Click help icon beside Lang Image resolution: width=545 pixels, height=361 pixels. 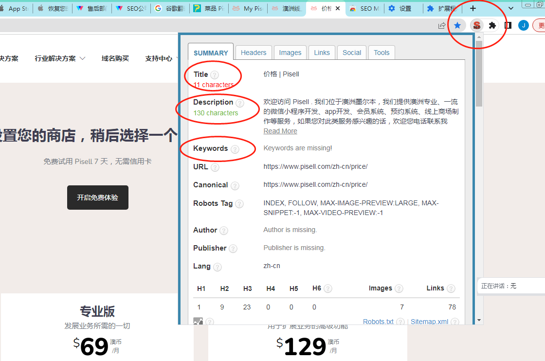[217, 267]
